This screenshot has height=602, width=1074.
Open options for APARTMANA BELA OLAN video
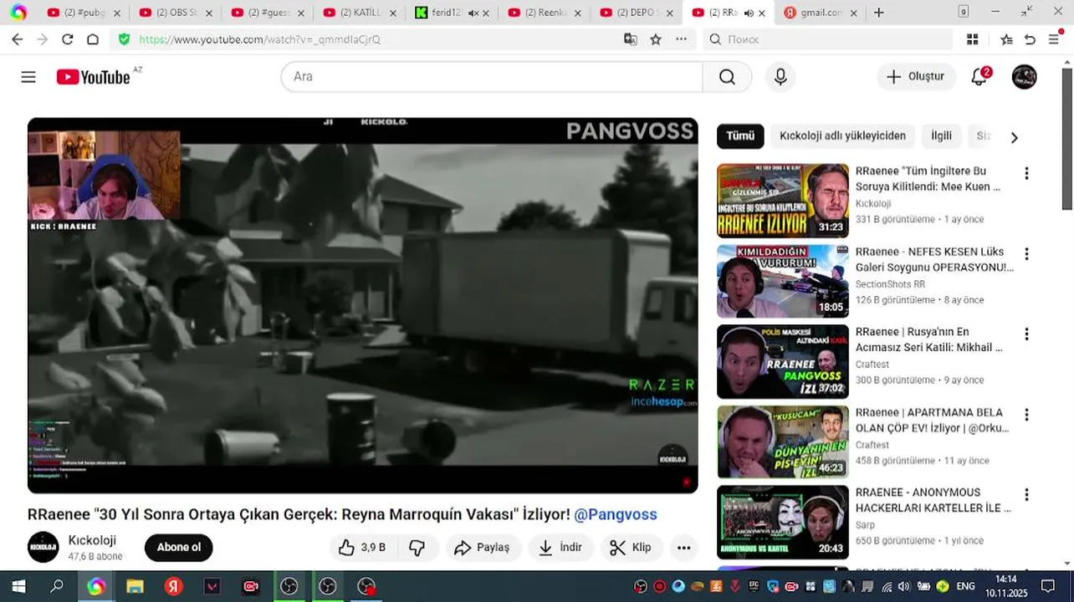coord(1026,415)
